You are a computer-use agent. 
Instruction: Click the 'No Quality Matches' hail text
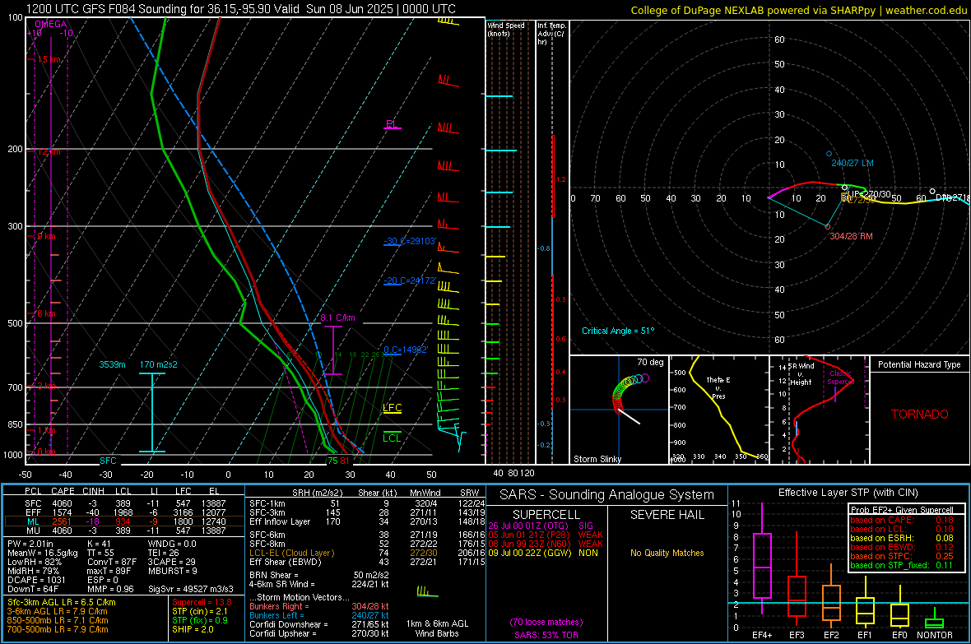click(667, 553)
